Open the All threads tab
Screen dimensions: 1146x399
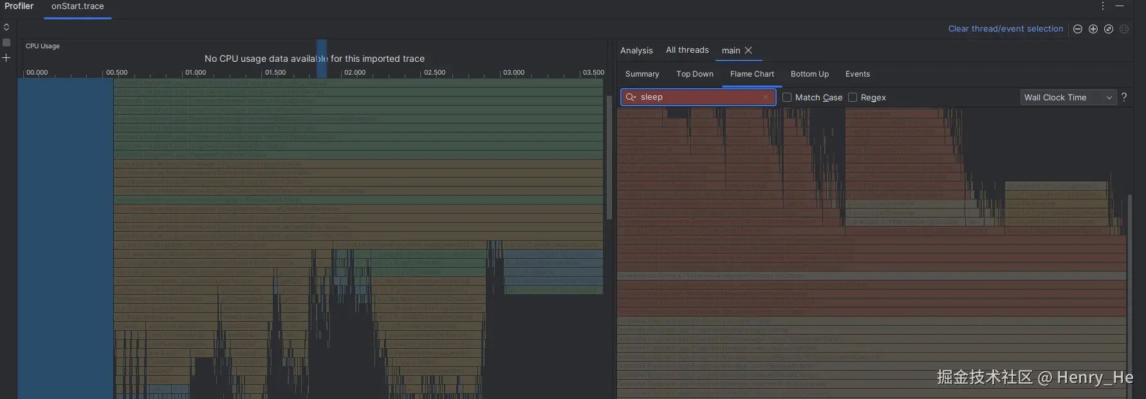tap(687, 50)
